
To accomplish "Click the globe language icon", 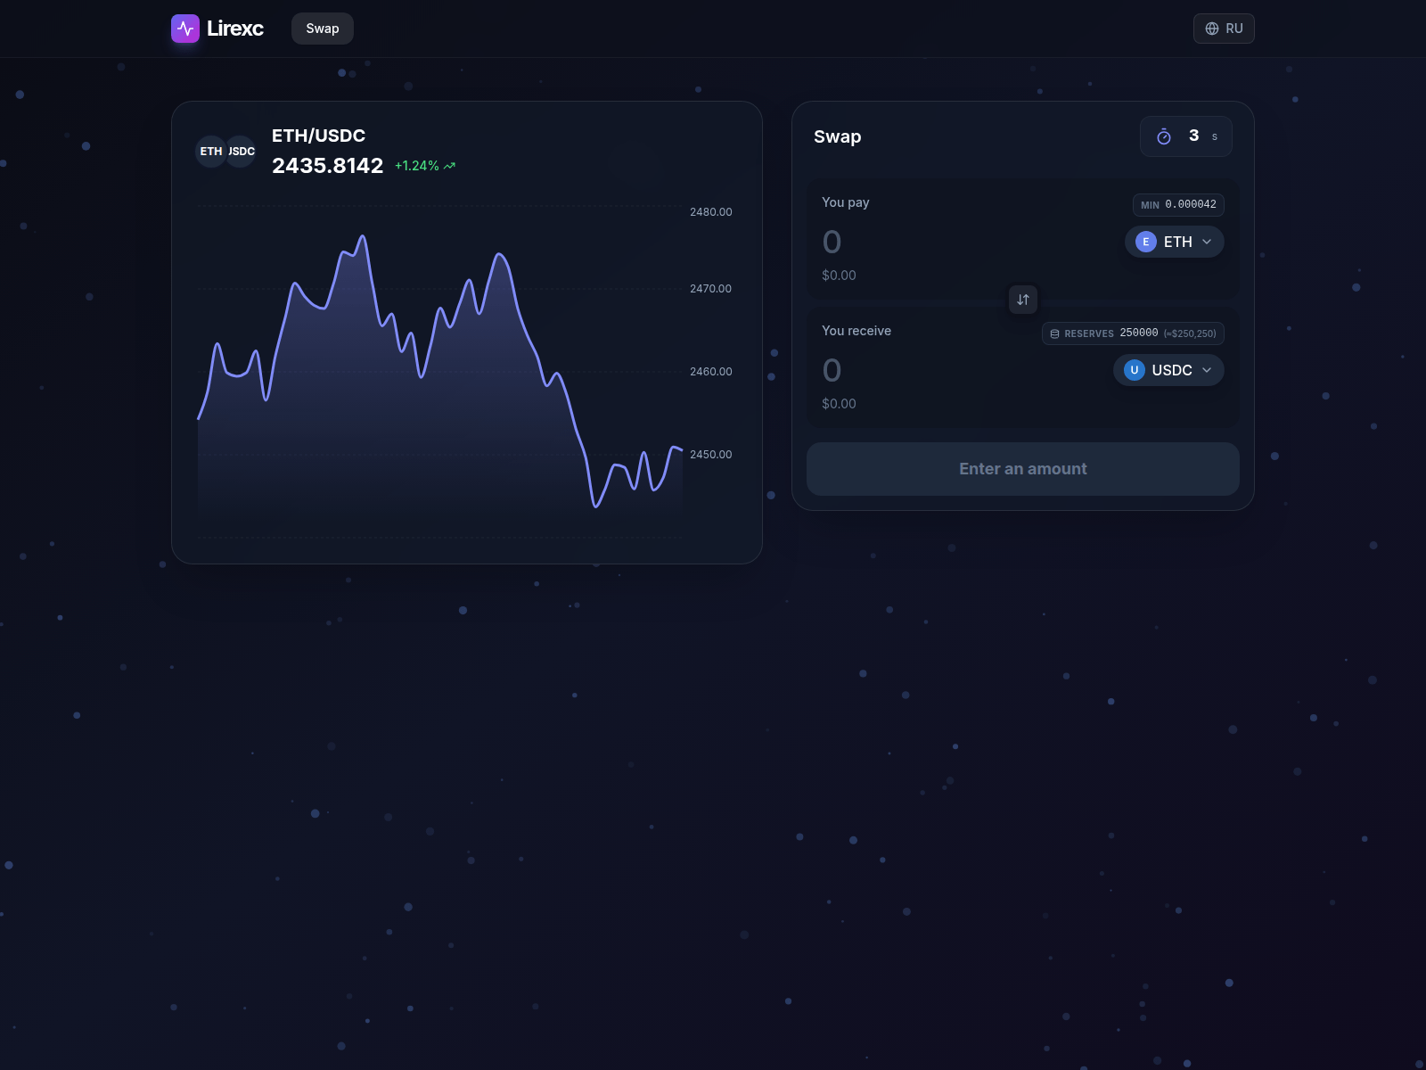I will pos(1212,29).
